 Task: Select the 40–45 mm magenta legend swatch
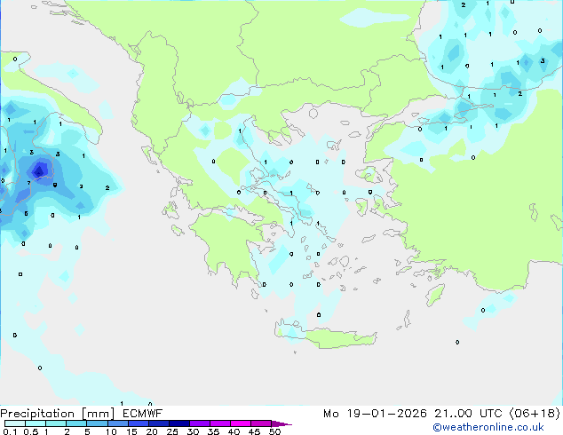click(x=241, y=423)
